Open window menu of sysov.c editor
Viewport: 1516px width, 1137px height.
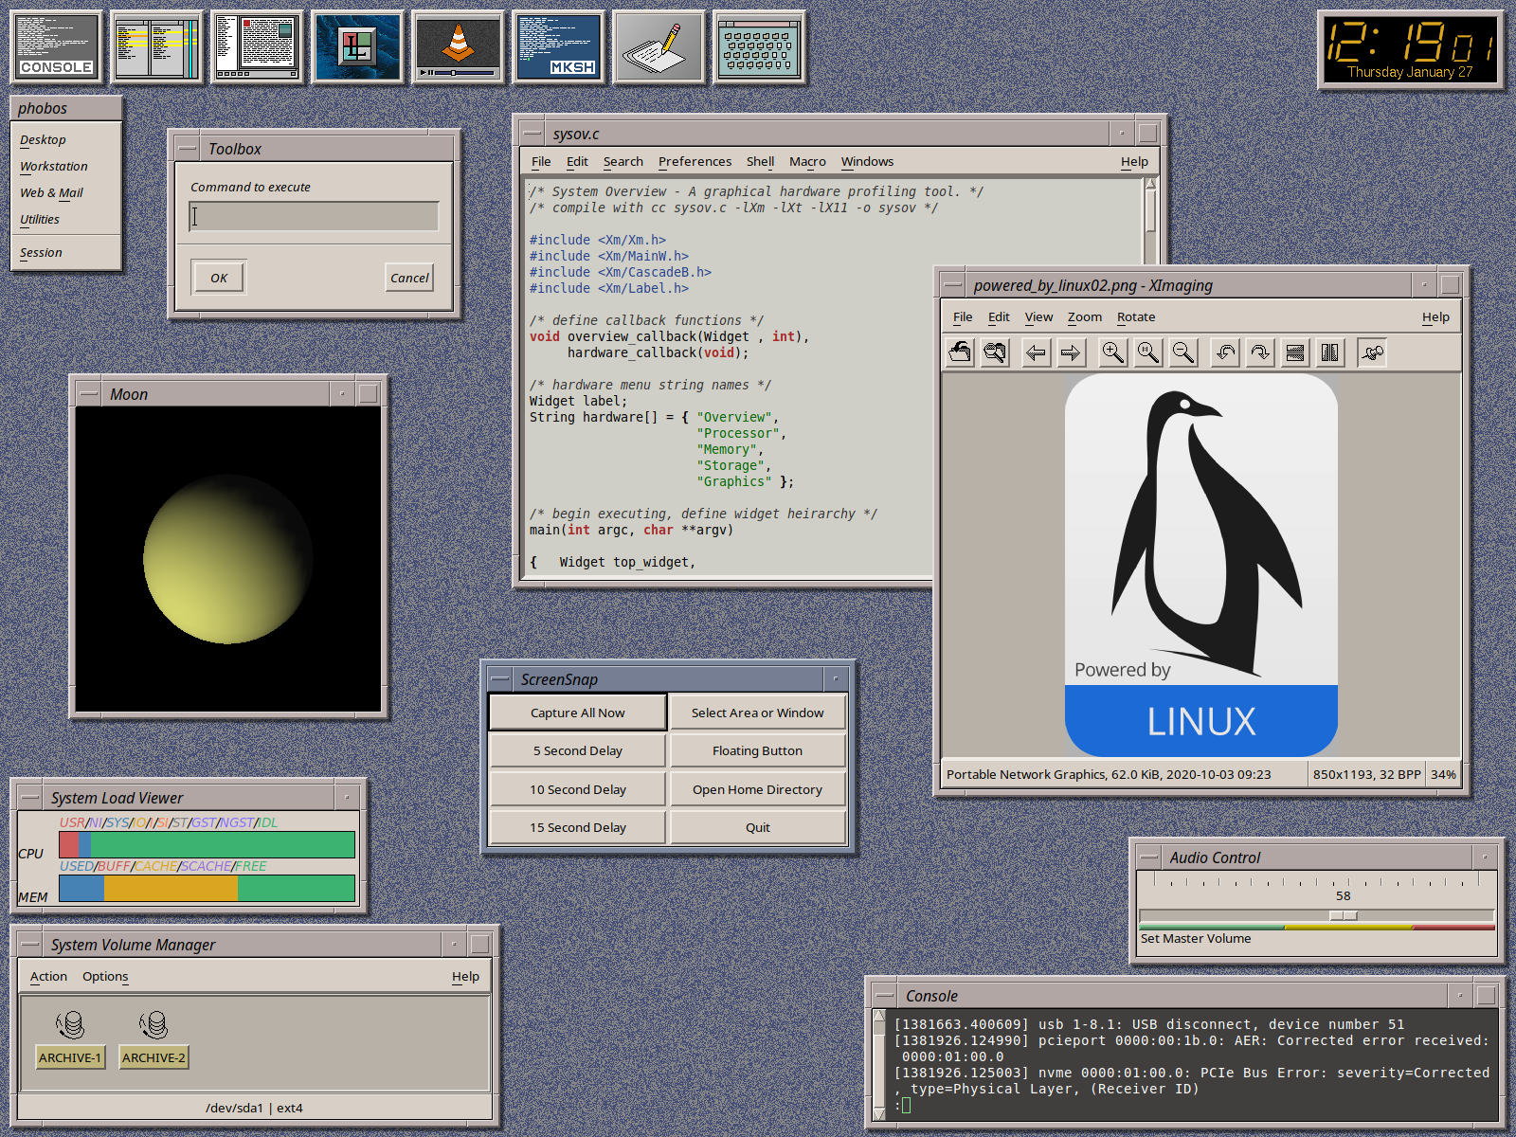[532, 134]
